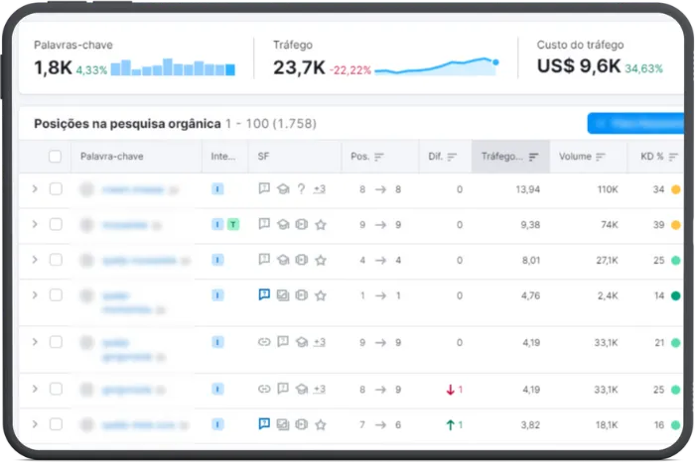Expand the row with 8,01 traffic
The image size is (695, 462).
pyautogui.click(x=35, y=260)
